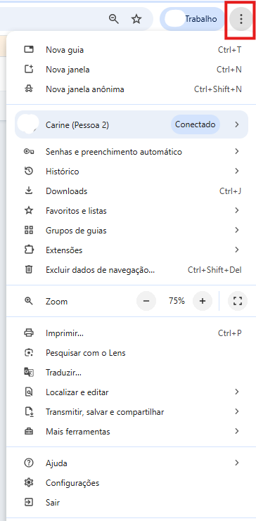Open Downloads from the menu
256x521 pixels.
coord(132,191)
